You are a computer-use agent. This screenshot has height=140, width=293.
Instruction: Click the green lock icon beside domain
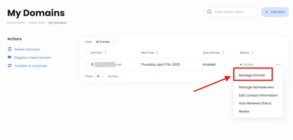tap(92, 65)
